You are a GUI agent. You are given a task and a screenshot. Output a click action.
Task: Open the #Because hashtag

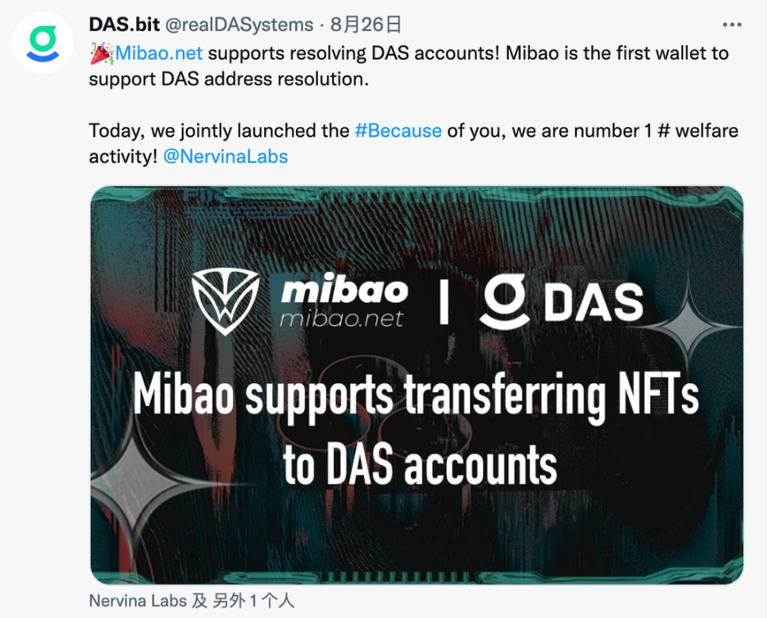tap(398, 131)
